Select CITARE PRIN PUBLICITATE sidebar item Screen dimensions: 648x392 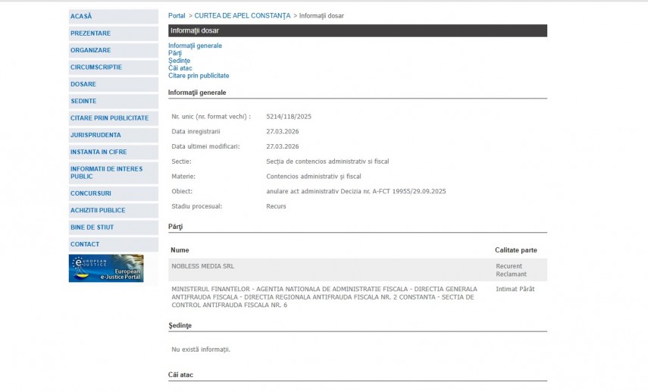pos(109,118)
